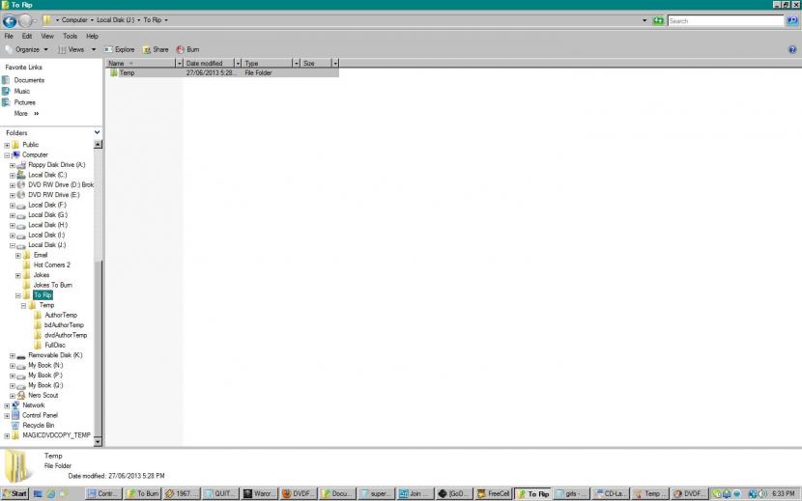The width and height of the screenshot is (802, 501).
Task: Open Documents in Favorite Links
Action: (x=29, y=80)
